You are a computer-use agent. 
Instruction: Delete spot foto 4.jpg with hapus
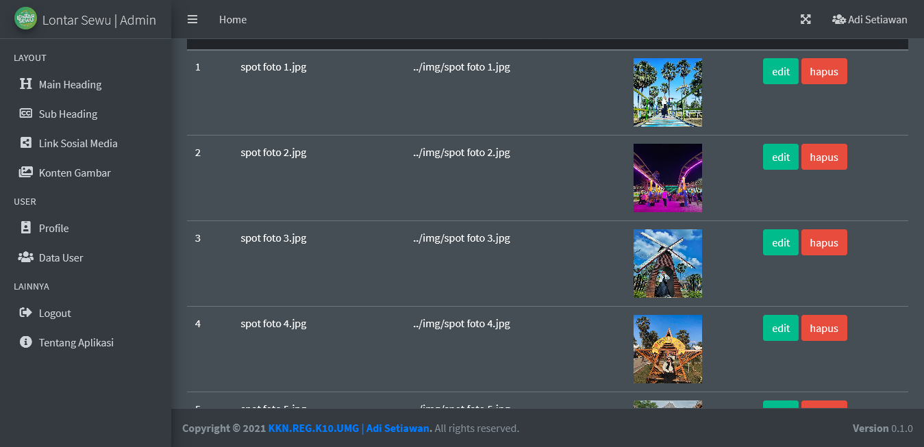pyautogui.click(x=824, y=328)
